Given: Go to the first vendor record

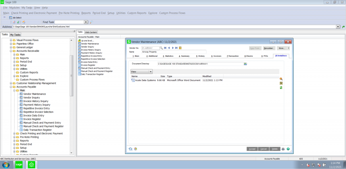Looking at the screenshot, I should 165,48.
